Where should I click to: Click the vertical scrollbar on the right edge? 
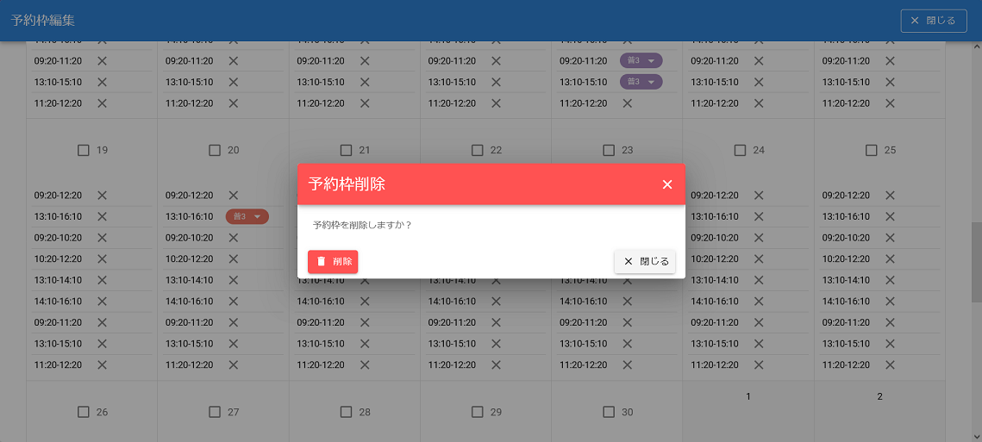click(976, 263)
